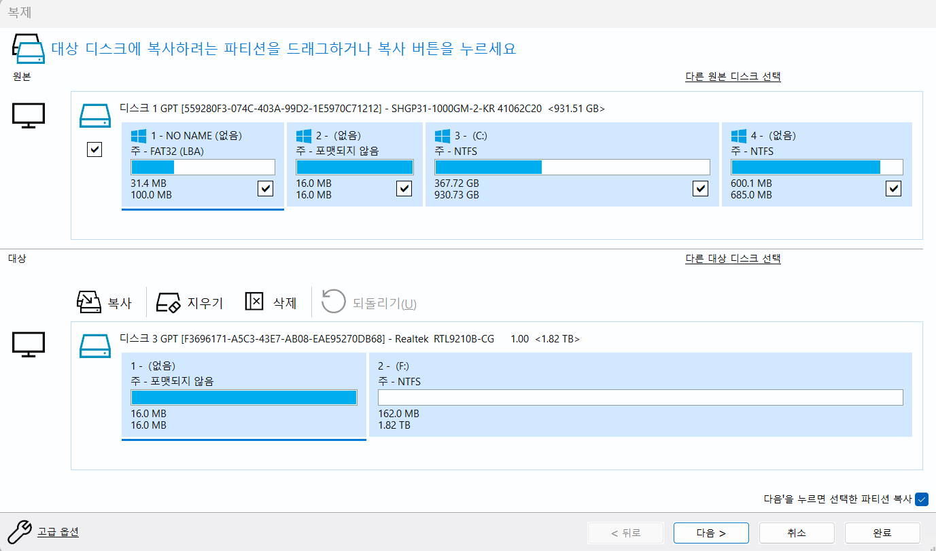Select destination partition 2 (F:) NTFS tile

[640, 395]
